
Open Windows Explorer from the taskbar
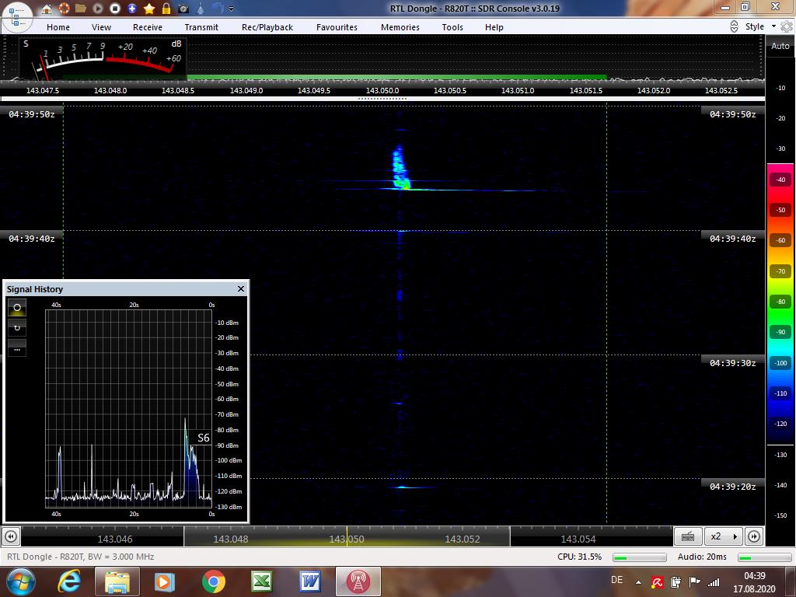click(x=117, y=581)
